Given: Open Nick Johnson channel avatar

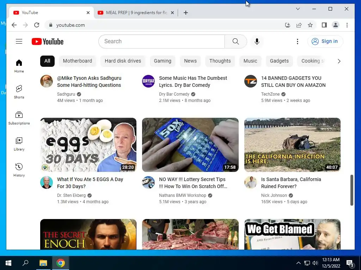Looking at the screenshot, I should coord(251,182).
